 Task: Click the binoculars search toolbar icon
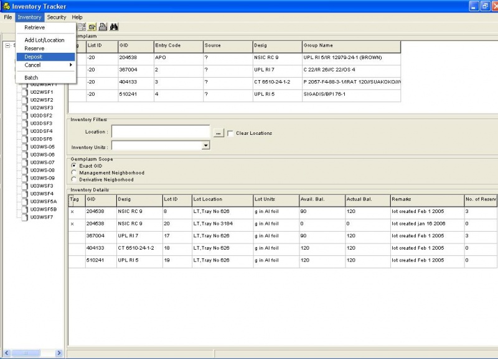pyautogui.click(x=114, y=27)
